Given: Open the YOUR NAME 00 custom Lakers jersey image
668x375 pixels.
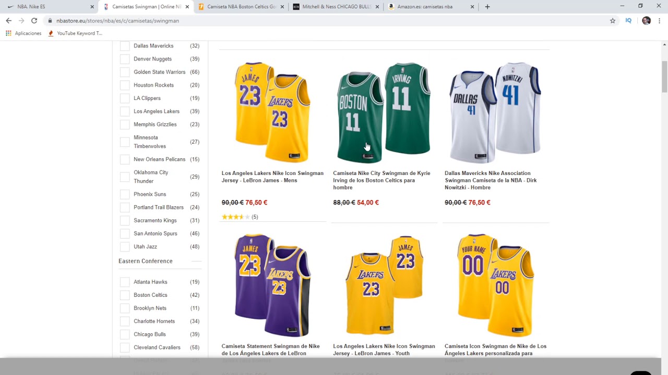Looking at the screenshot, I should tap(495, 285).
